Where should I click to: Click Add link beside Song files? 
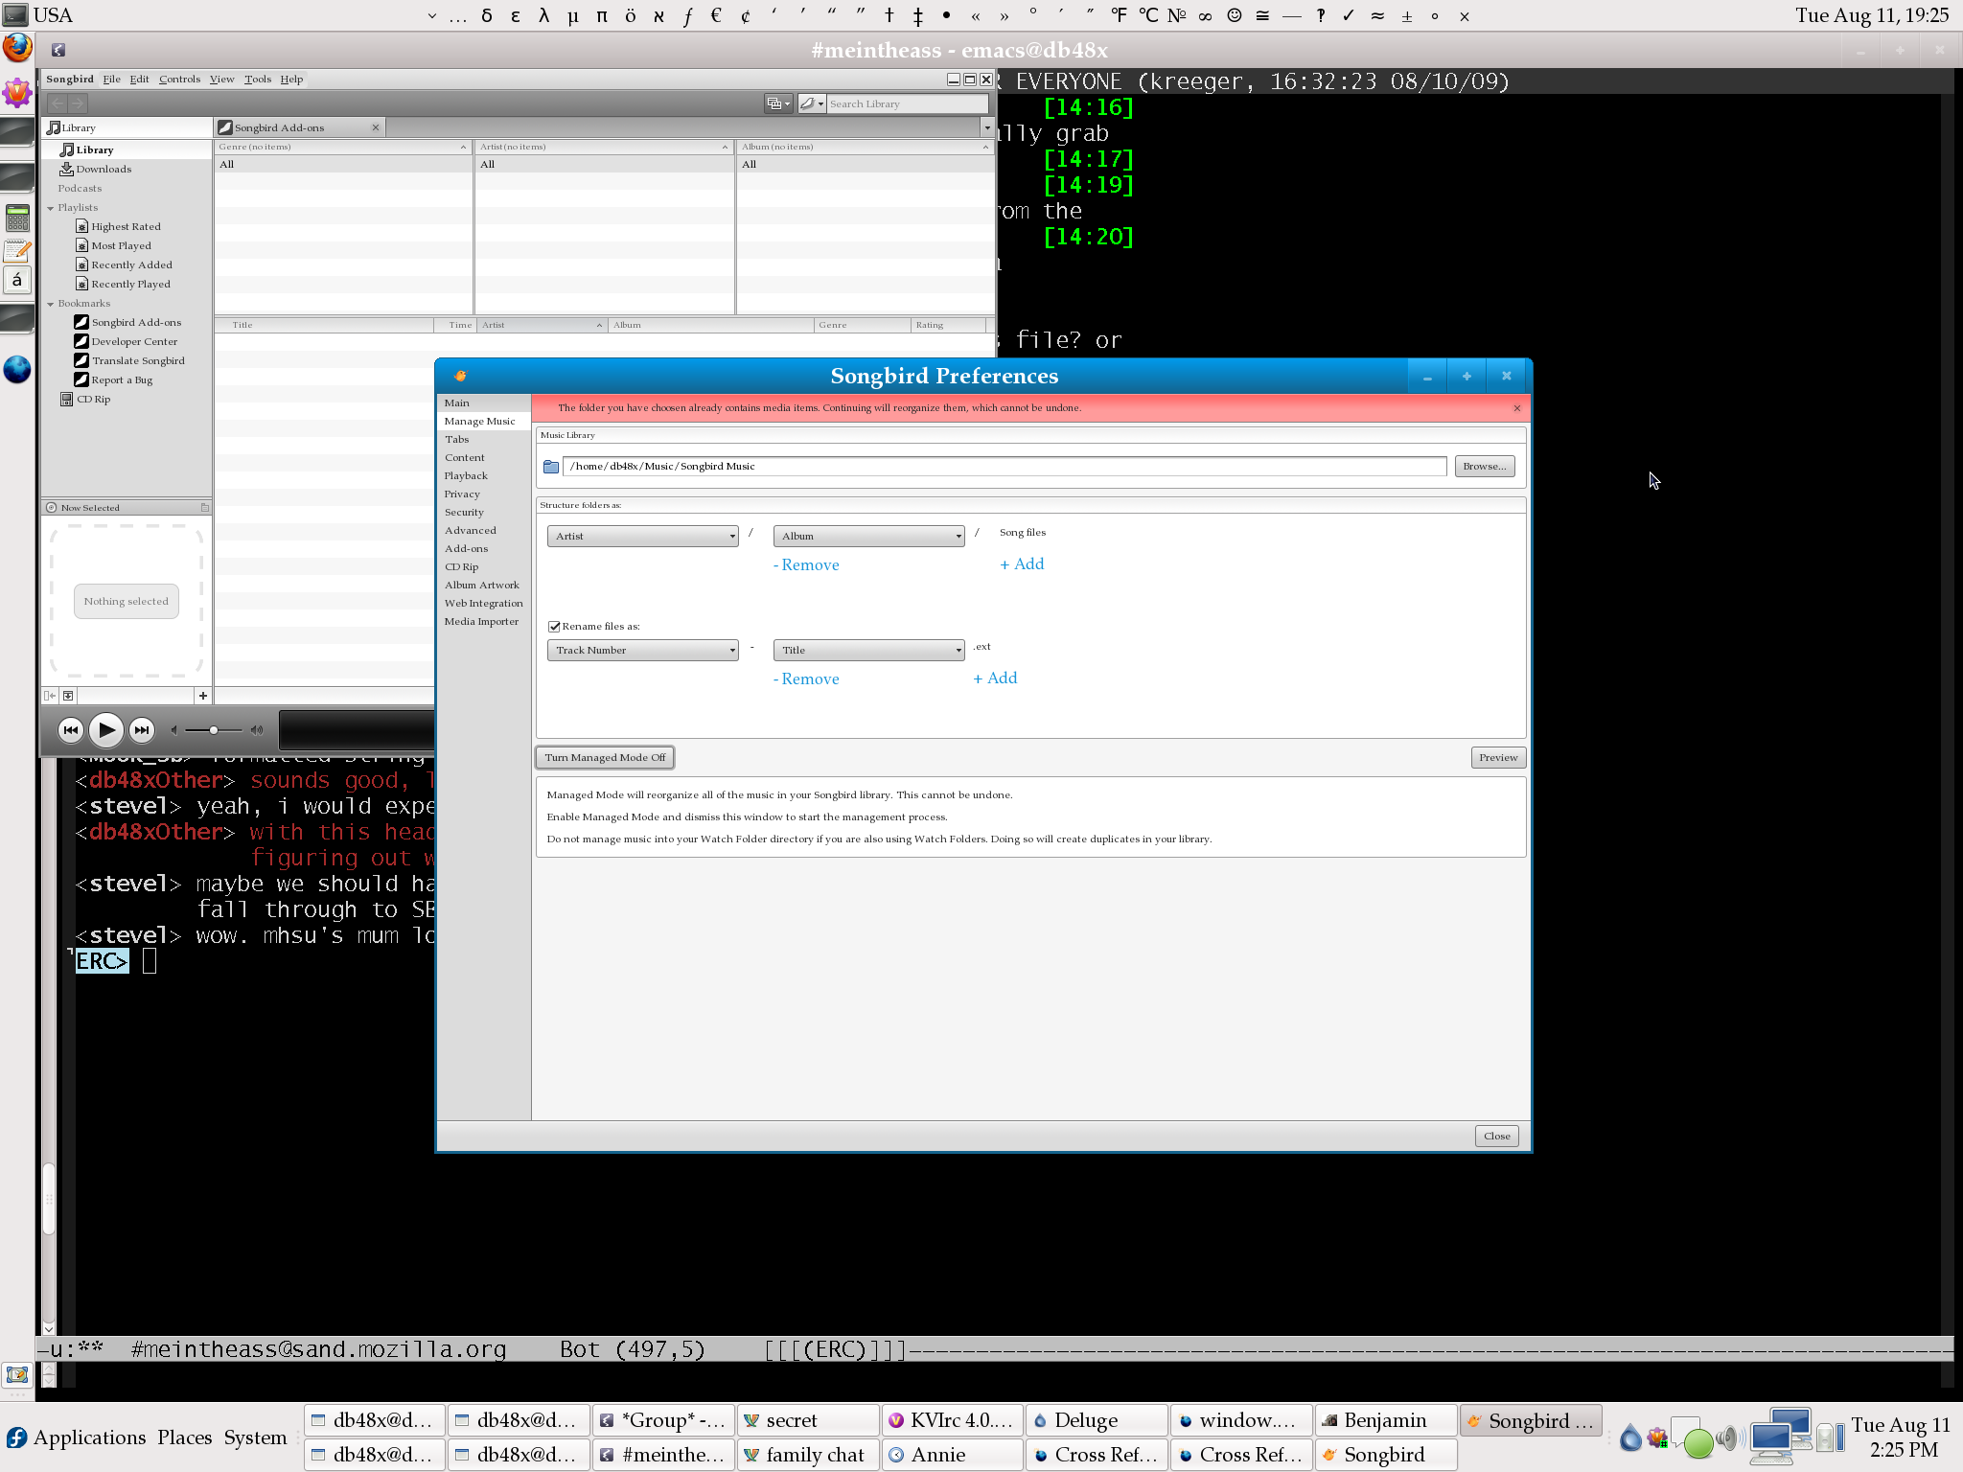(x=1022, y=564)
